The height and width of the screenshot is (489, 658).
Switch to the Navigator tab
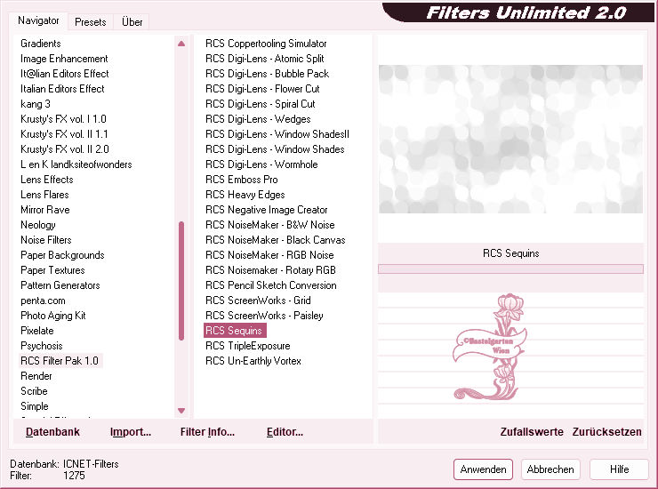(x=38, y=20)
